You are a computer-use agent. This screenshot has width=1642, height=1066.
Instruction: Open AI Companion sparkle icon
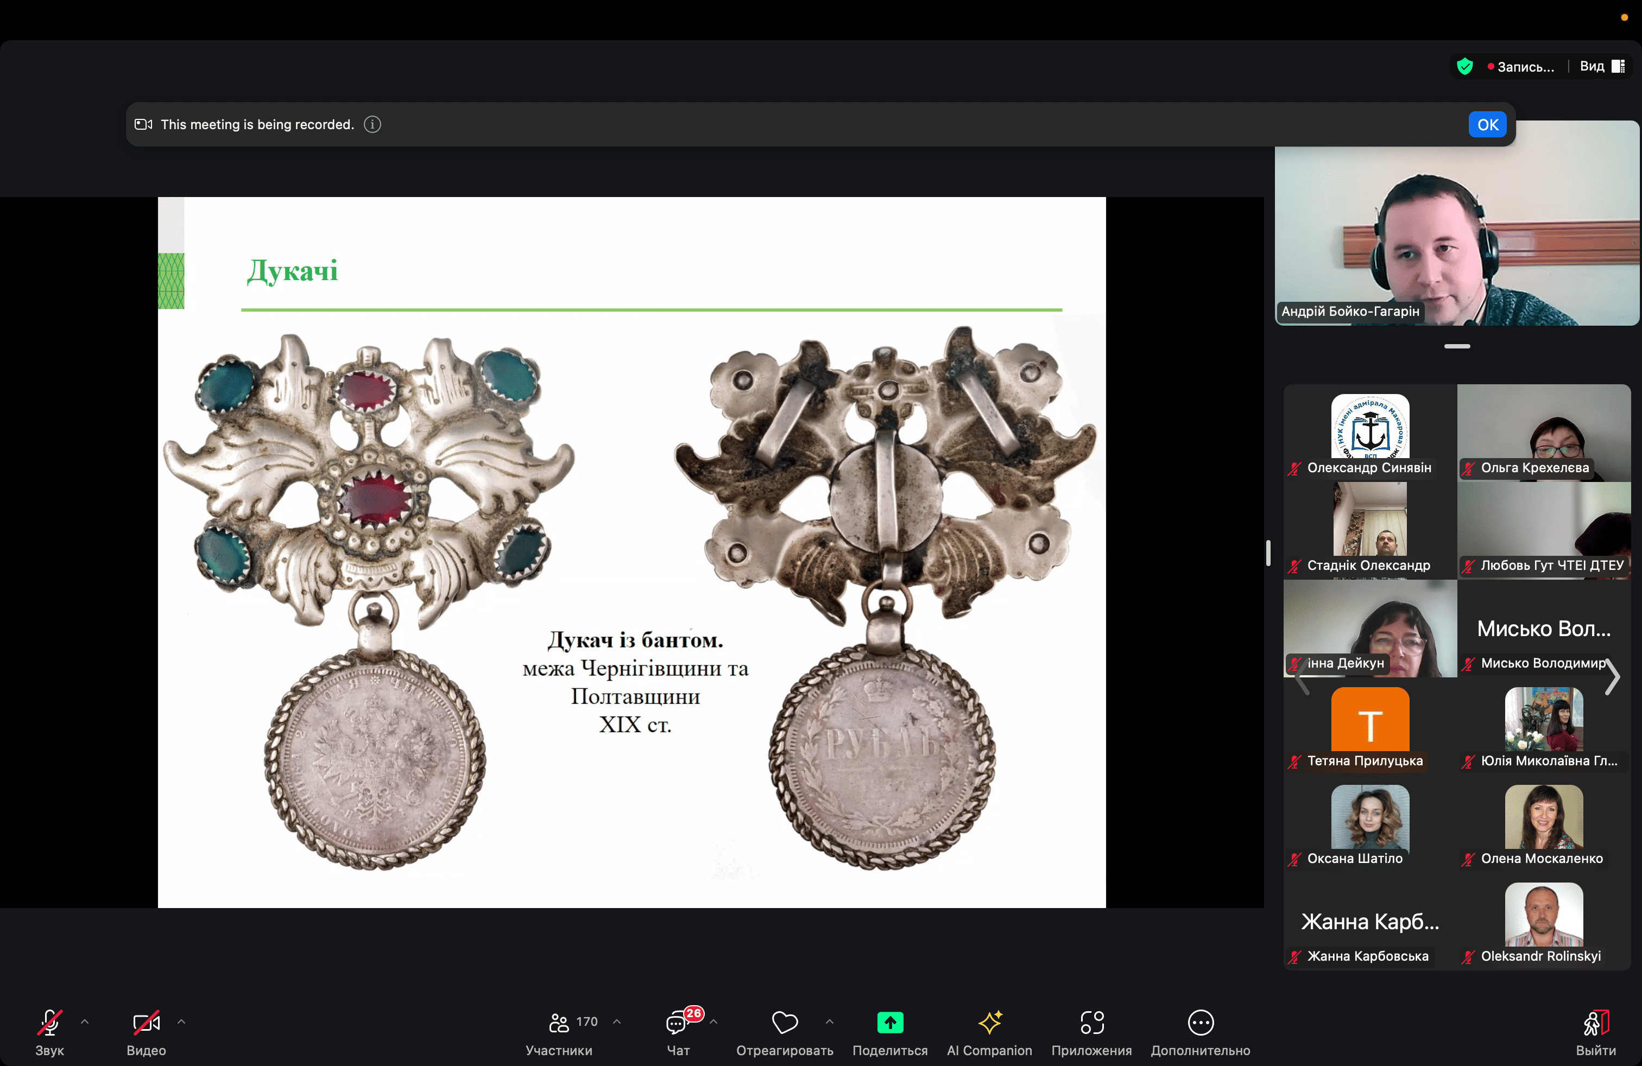[989, 1023]
